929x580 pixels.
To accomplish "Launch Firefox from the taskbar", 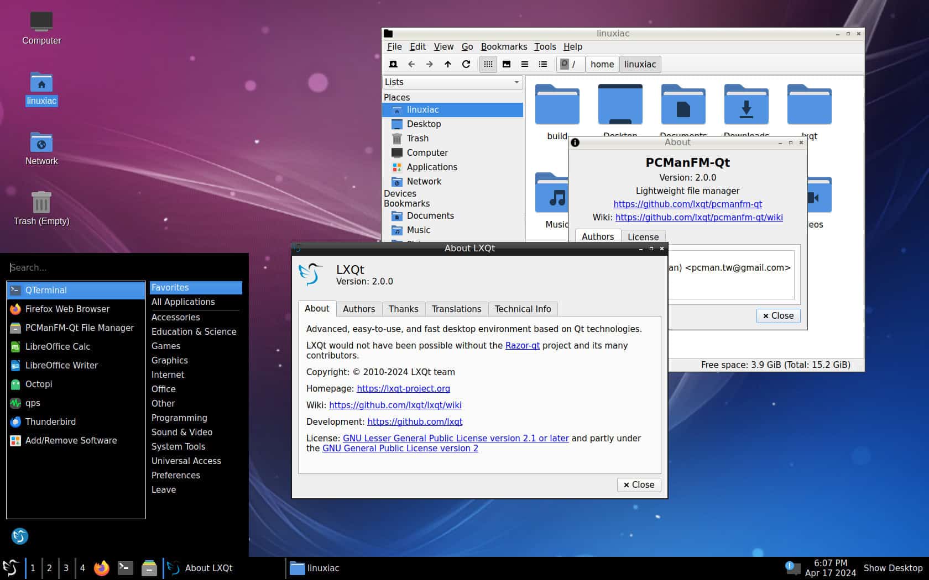I will coord(102,568).
